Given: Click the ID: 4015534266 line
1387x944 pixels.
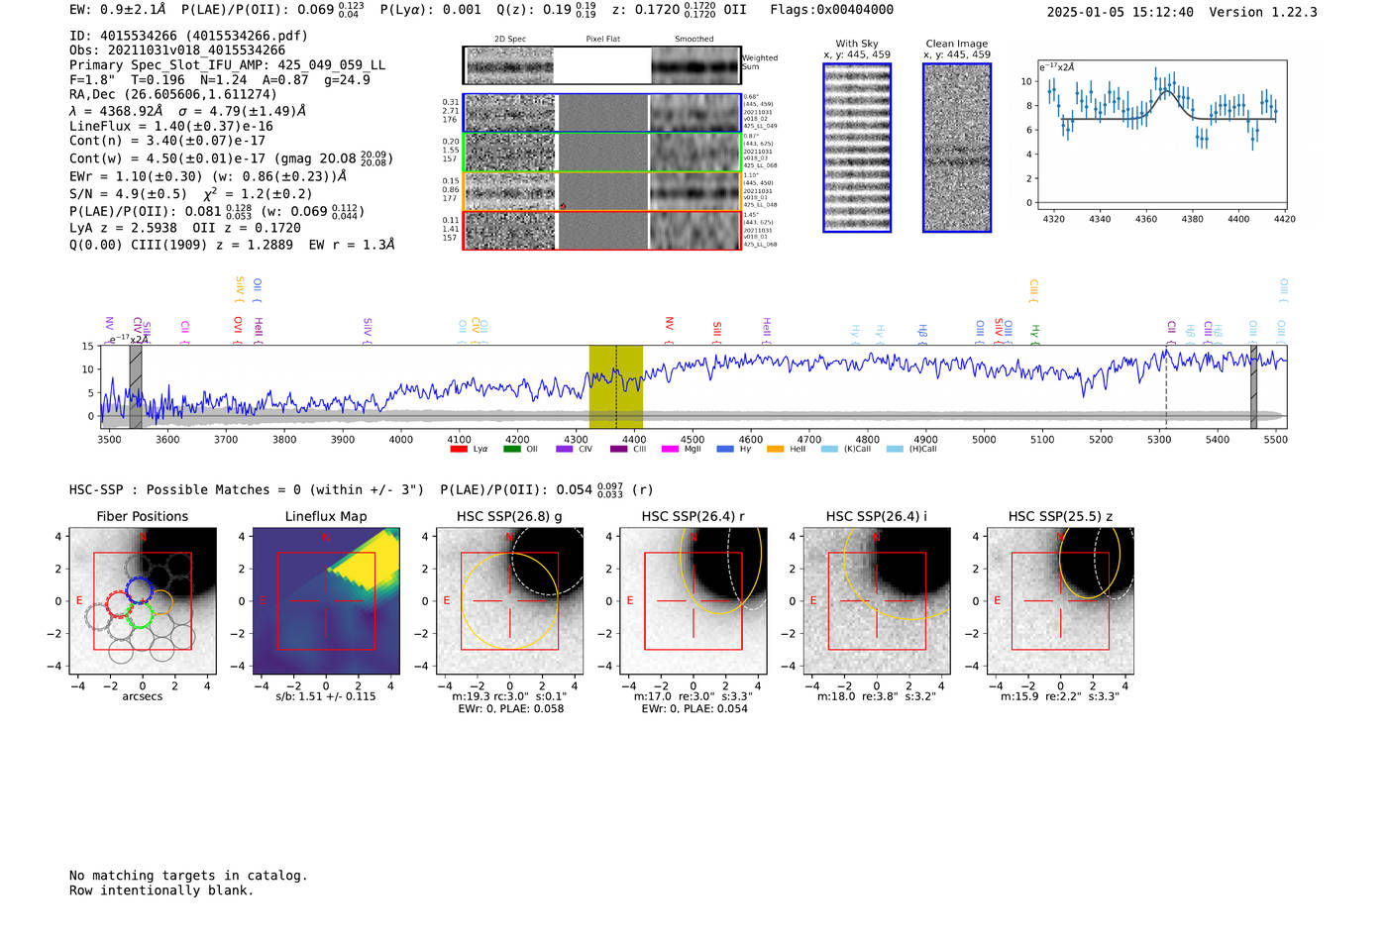Looking at the screenshot, I should [188, 36].
